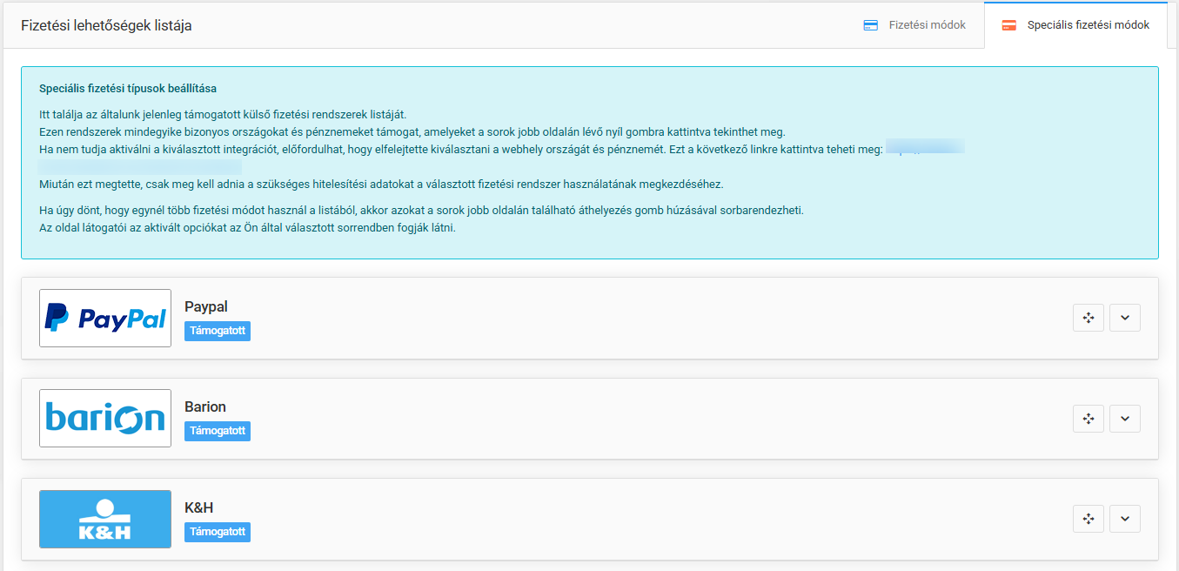1179x571 pixels.
Task: Click the K&H payment method name
Action: pos(199,507)
